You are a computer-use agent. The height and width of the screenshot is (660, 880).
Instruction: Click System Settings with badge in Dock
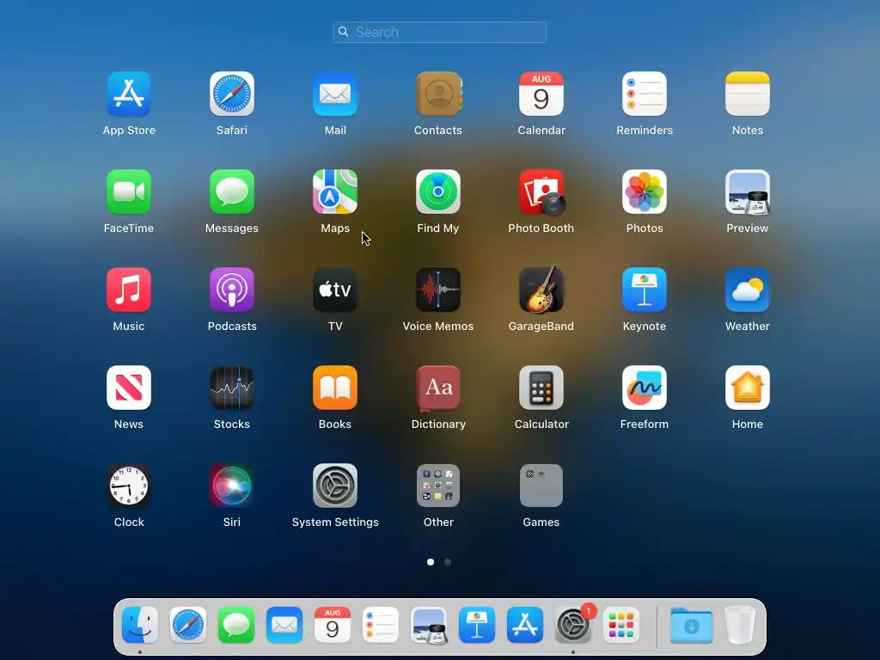[573, 625]
